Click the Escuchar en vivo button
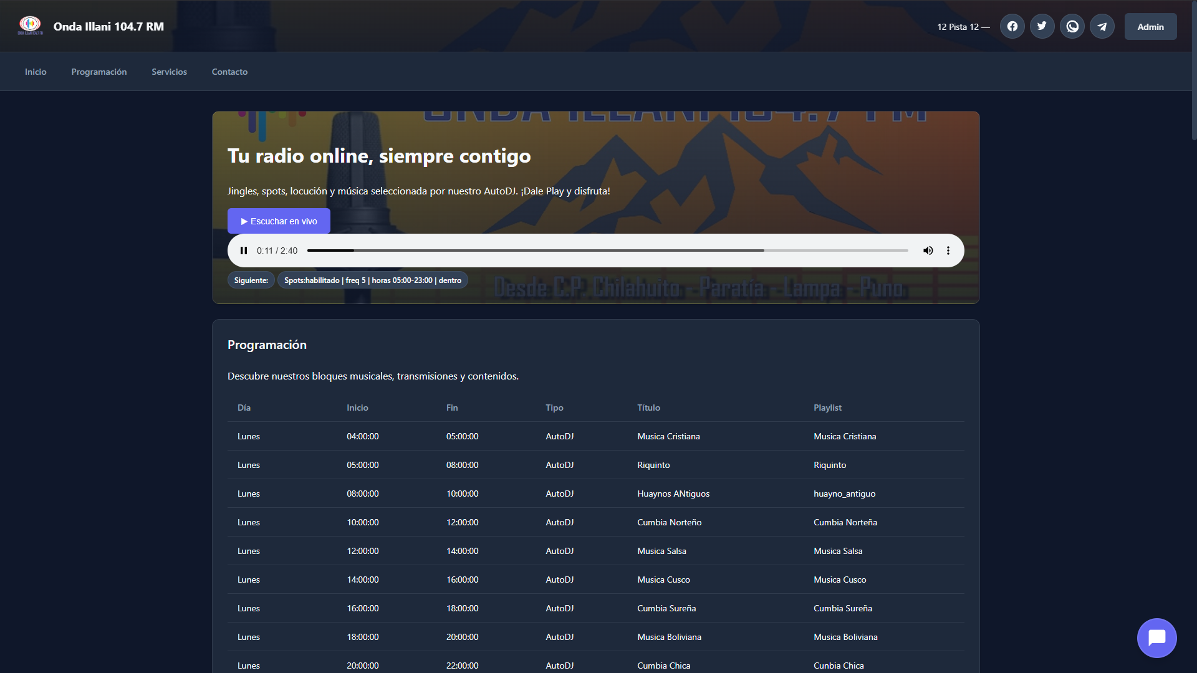Screen dimensions: 1197x673 pyautogui.click(x=279, y=221)
